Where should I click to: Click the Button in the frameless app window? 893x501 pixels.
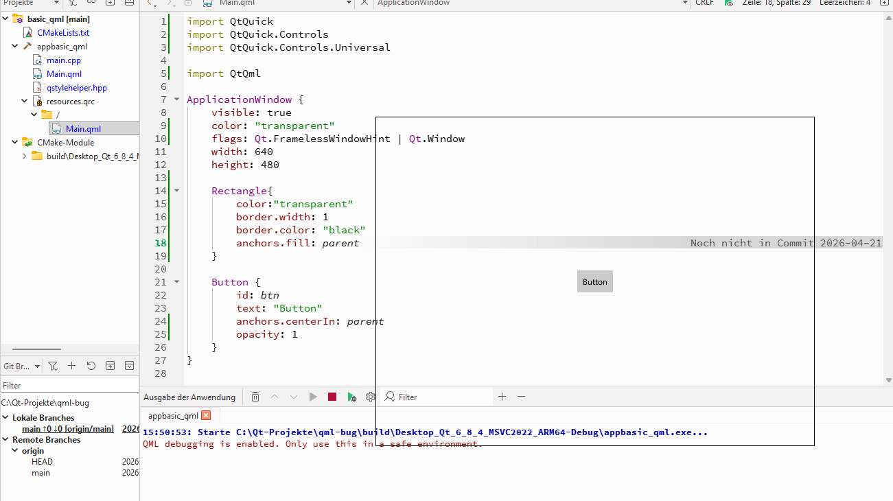pyautogui.click(x=594, y=281)
